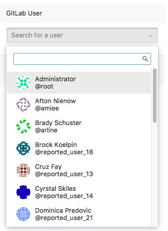Click the GitLab User heading

[24, 13]
